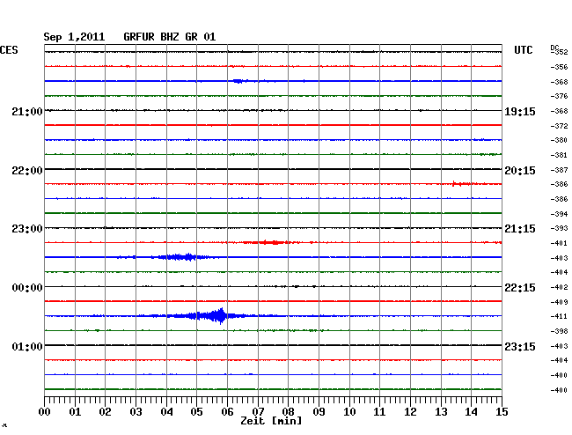Viewport: 572px width, 435px height.
Task: Click the DC offset value -387
Action: pyautogui.click(x=559, y=170)
